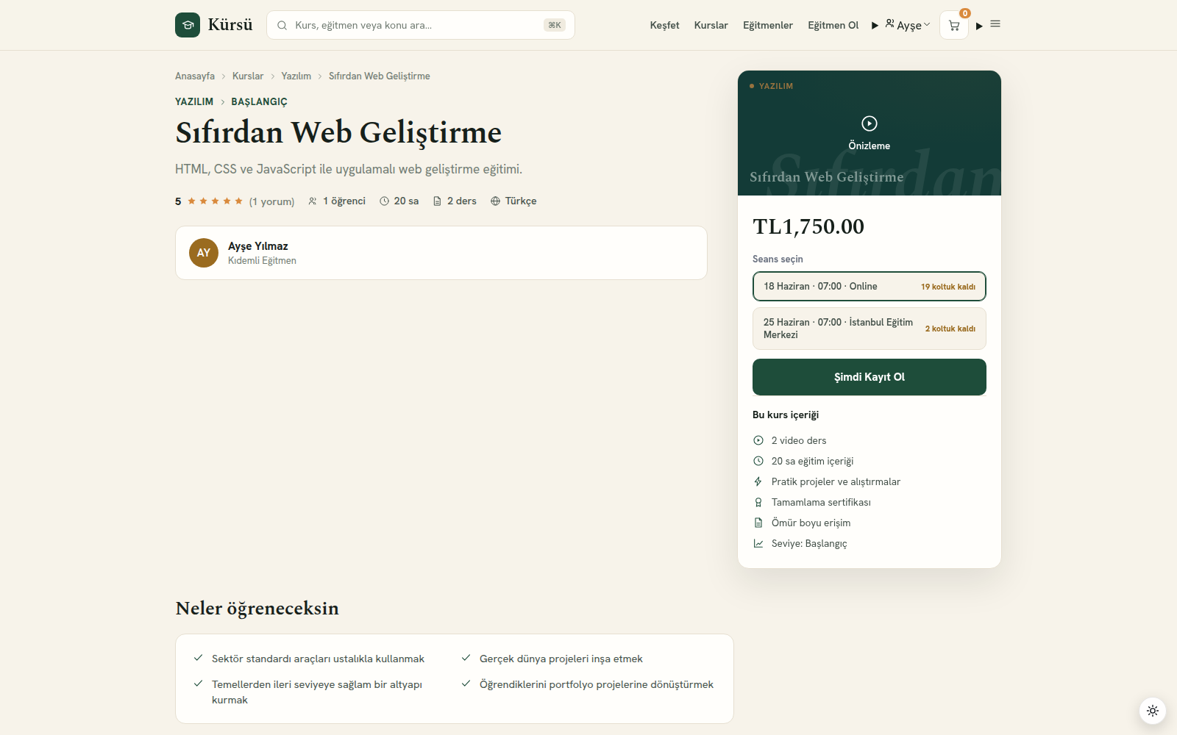1177x735 pixels.
Task: Click the globe icon next to Türkçe
Action: click(x=495, y=201)
